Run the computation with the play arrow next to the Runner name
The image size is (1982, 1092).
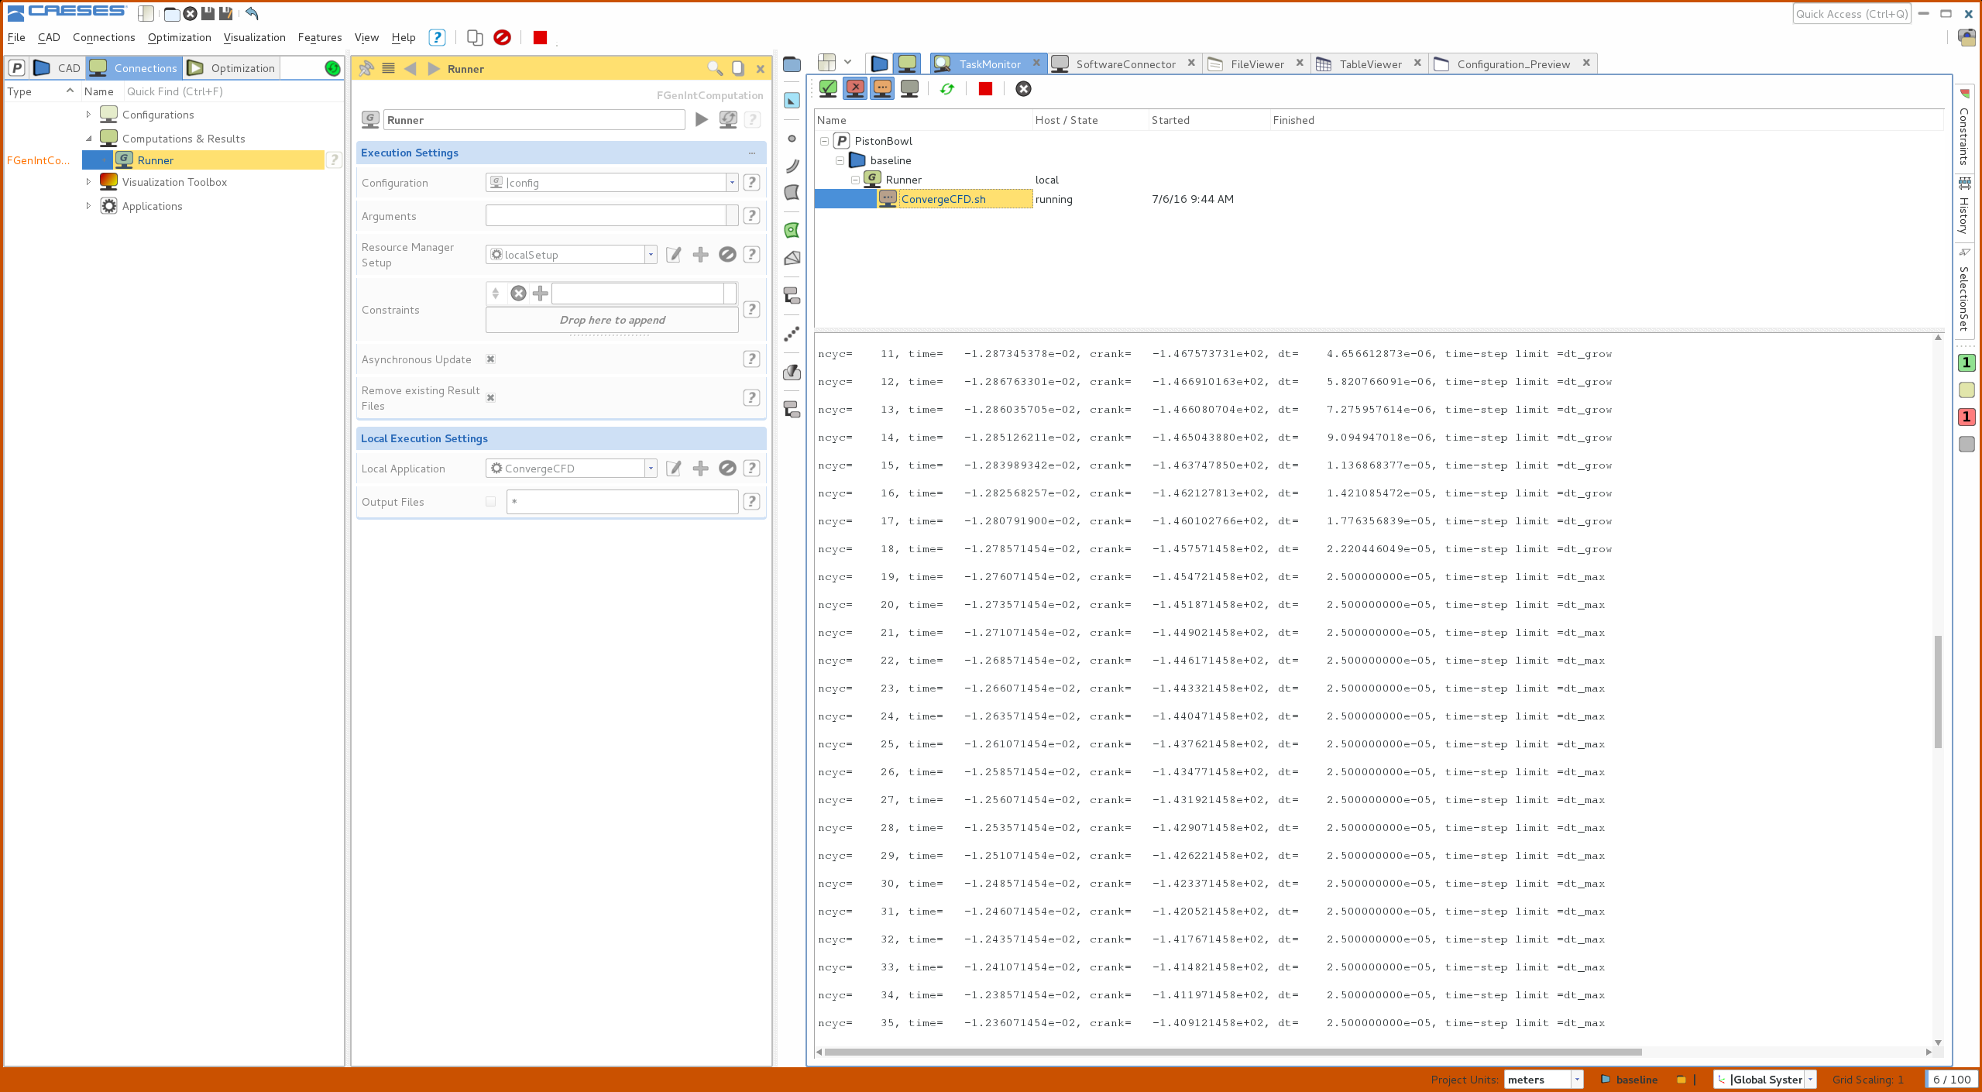click(x=701, y=119)
